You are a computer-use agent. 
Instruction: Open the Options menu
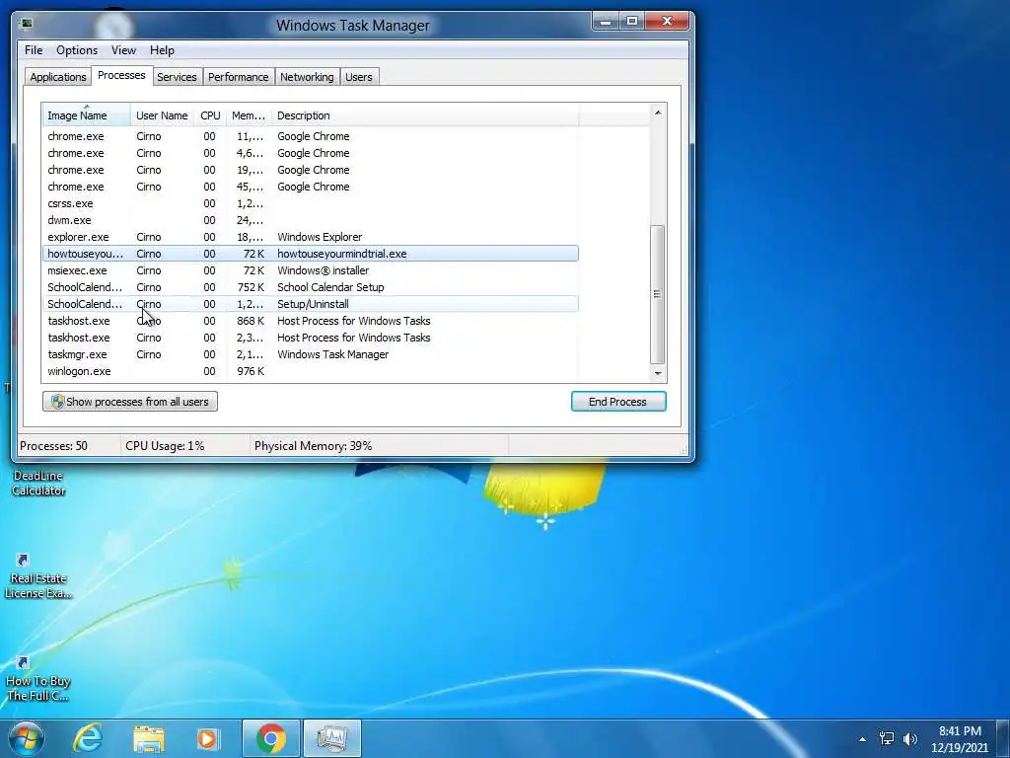(x=77, y=50)
